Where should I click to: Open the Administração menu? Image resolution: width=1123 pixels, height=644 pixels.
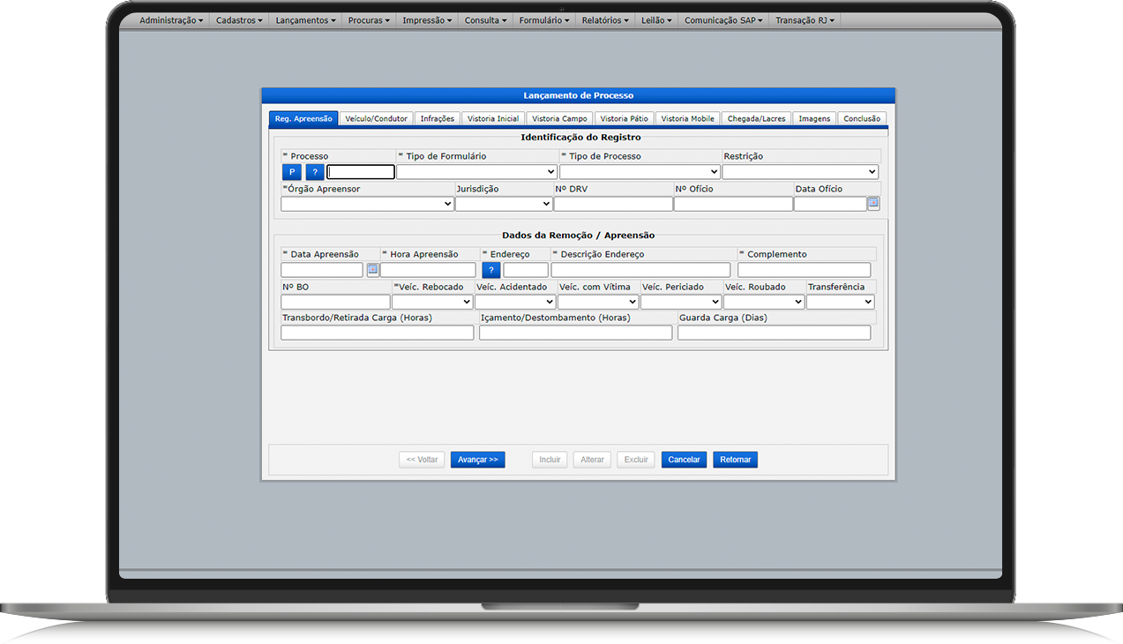coord(171,20)
